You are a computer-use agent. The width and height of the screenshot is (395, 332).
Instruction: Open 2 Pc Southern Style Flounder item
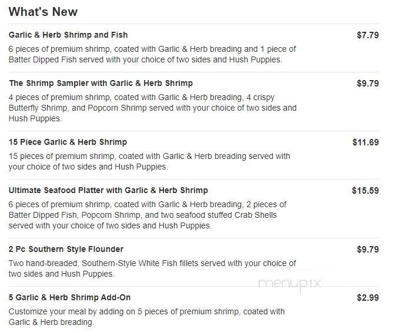[x=66, y=249]
